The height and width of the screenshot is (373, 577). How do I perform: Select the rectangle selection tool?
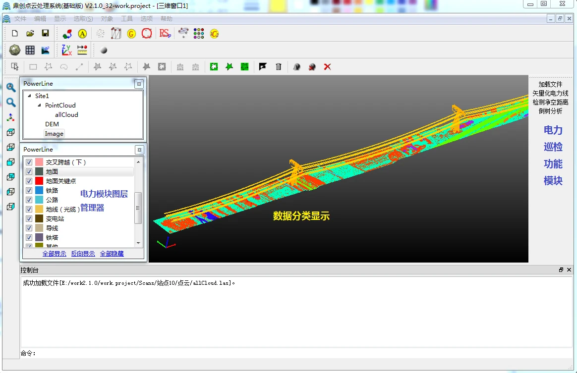pos(33,67)
